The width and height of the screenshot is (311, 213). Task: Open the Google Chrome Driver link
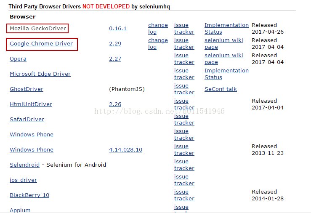(x=41, y=44)
